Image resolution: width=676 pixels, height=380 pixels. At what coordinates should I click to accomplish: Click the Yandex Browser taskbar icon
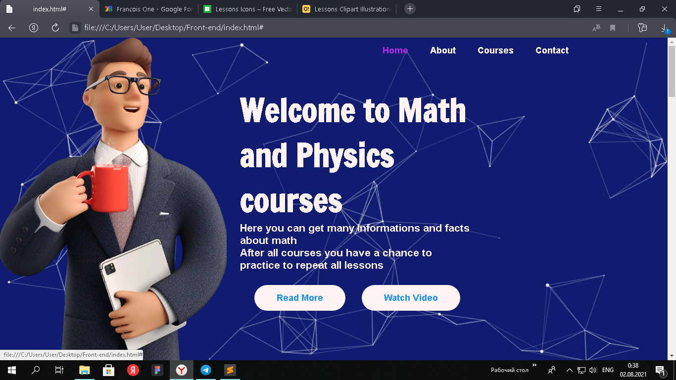tap(182, 370)
